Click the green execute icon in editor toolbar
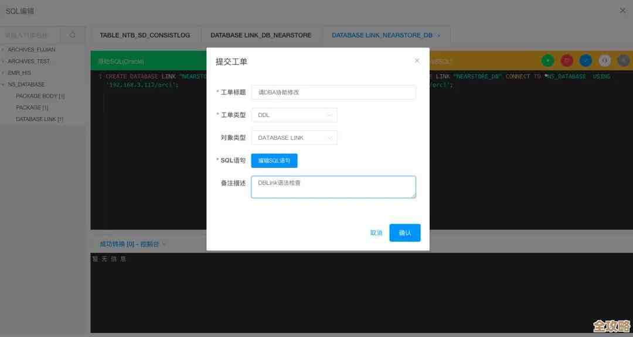The image size is (633, 337). click(x=547, y=60)
